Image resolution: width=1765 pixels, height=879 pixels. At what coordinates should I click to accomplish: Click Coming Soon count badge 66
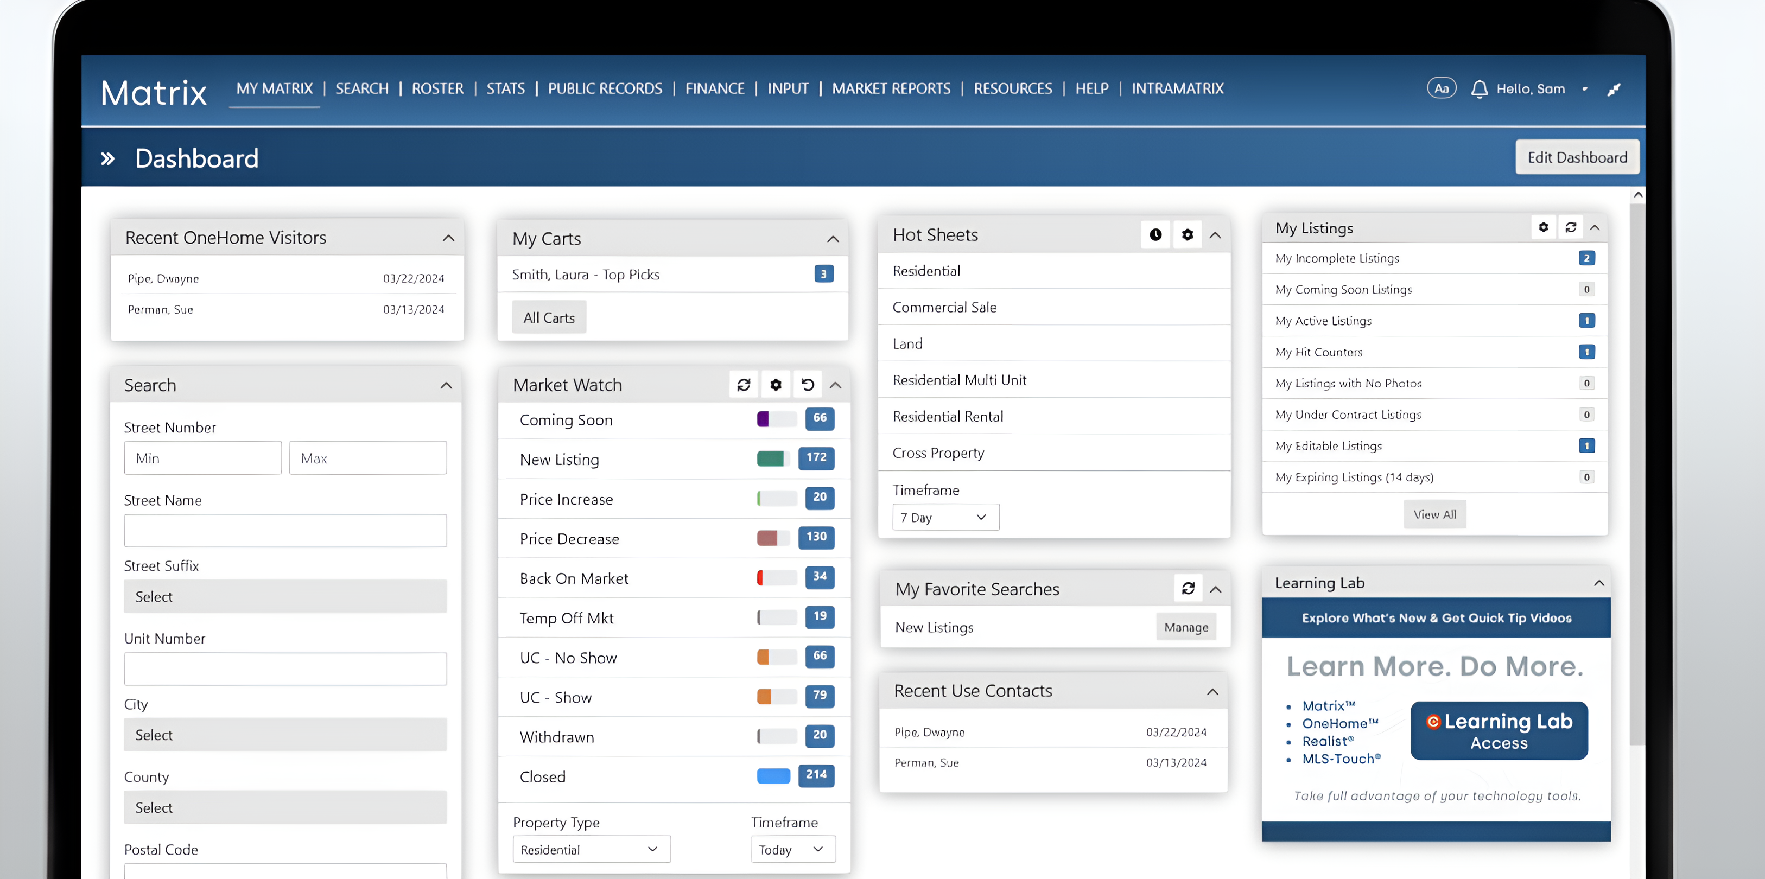[820, 418]
